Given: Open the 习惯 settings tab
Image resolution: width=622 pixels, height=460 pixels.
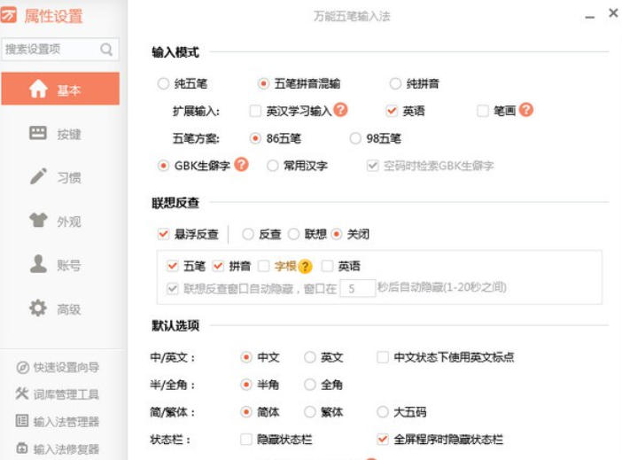Looking at the screenshot, I should 60,177.
